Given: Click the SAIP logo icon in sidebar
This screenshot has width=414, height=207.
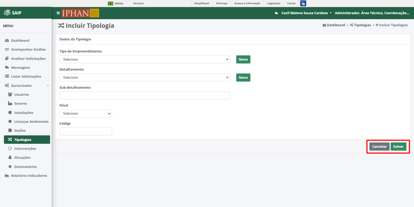Looking at the screenshot, I should pos(7,13).
